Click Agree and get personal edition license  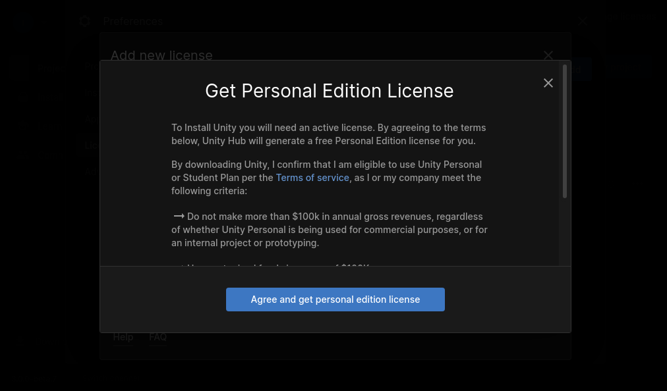coord(335,300)
